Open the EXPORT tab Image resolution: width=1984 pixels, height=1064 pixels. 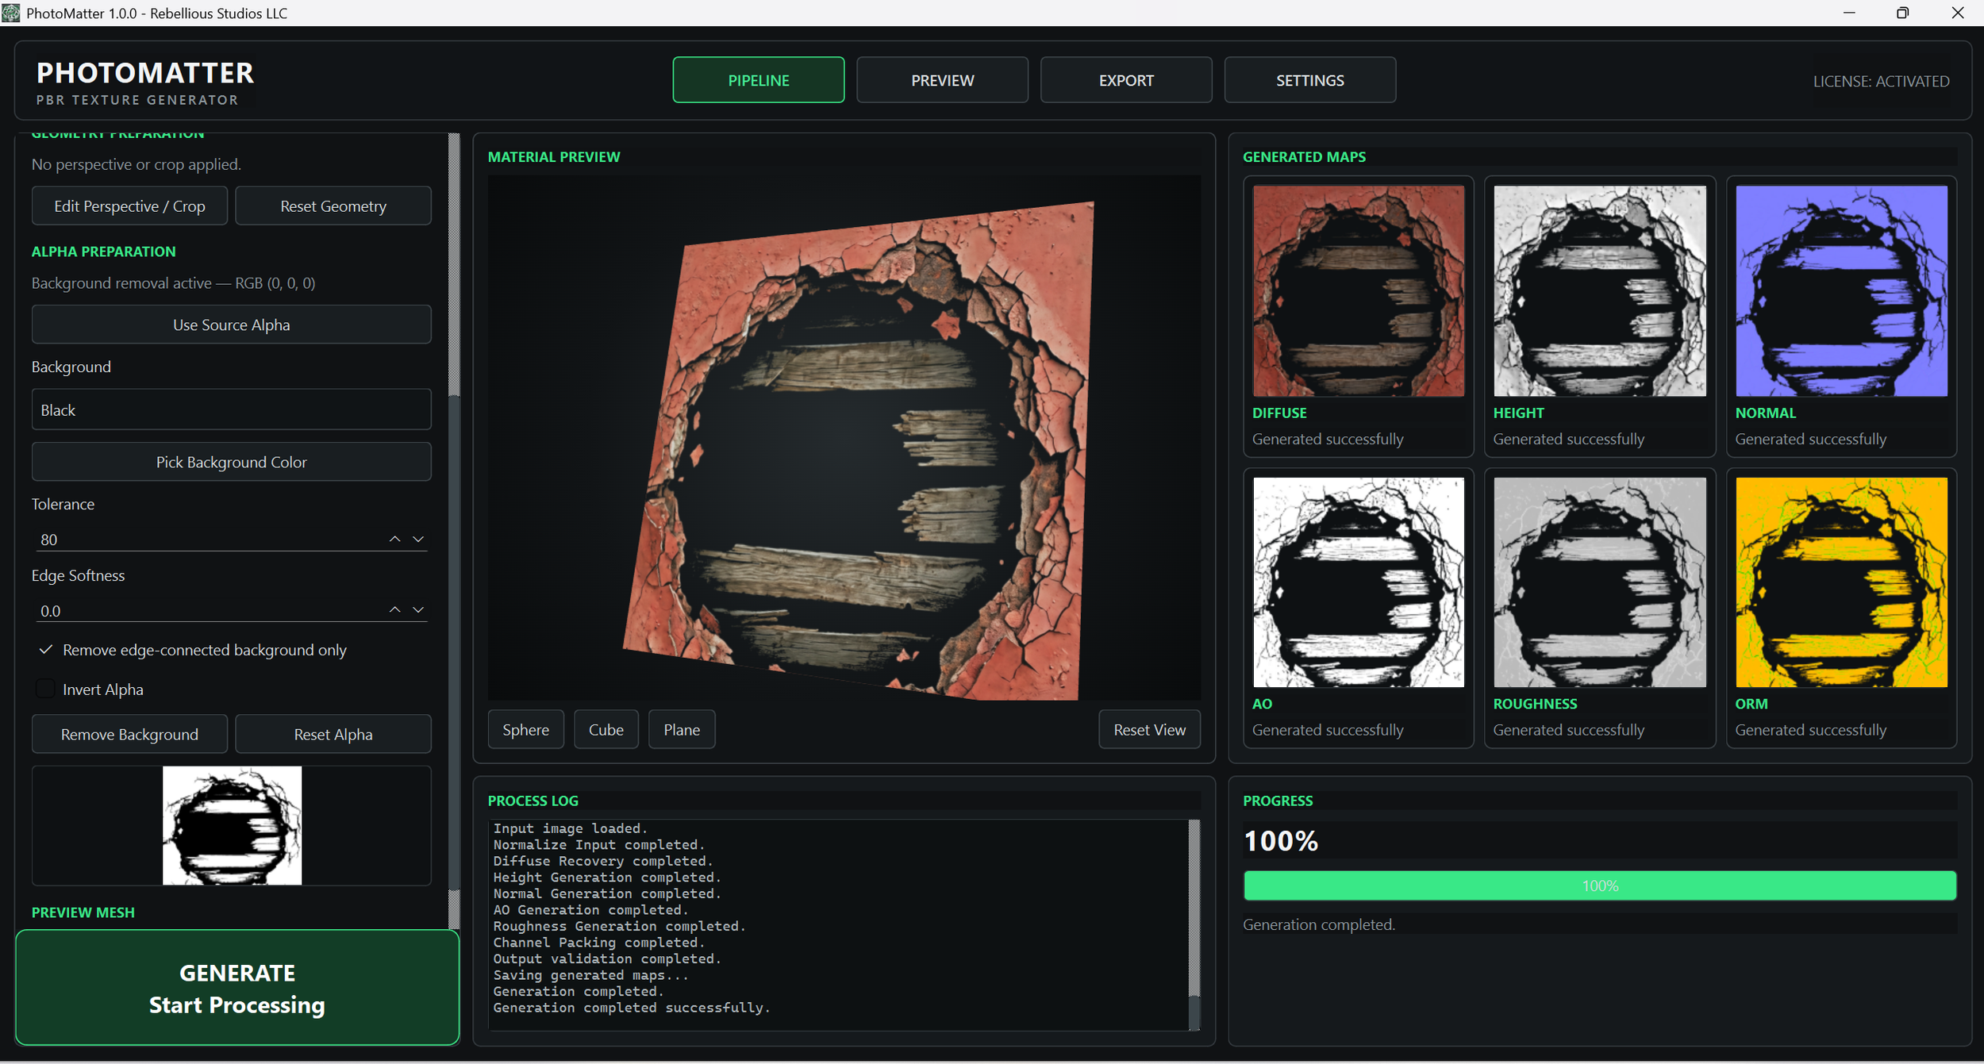point(1126,80)
